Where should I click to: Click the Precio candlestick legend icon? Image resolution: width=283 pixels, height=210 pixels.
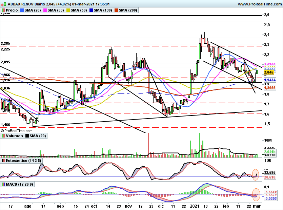tap(3, 10)
